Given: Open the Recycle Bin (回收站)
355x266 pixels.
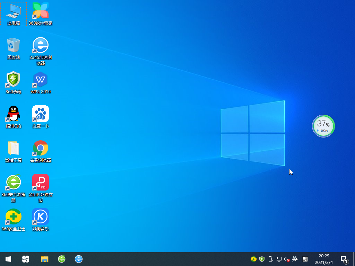Looking at the screenshot, I should click(13, 47).
